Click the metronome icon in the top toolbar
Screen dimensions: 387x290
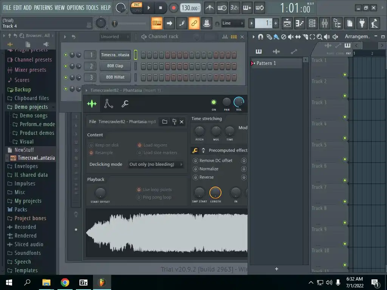pos(210,8)
